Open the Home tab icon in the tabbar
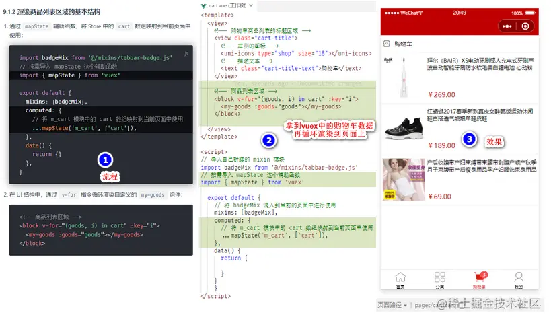The width and height of the screenshot is (551, 321). (x=400, y=277)
